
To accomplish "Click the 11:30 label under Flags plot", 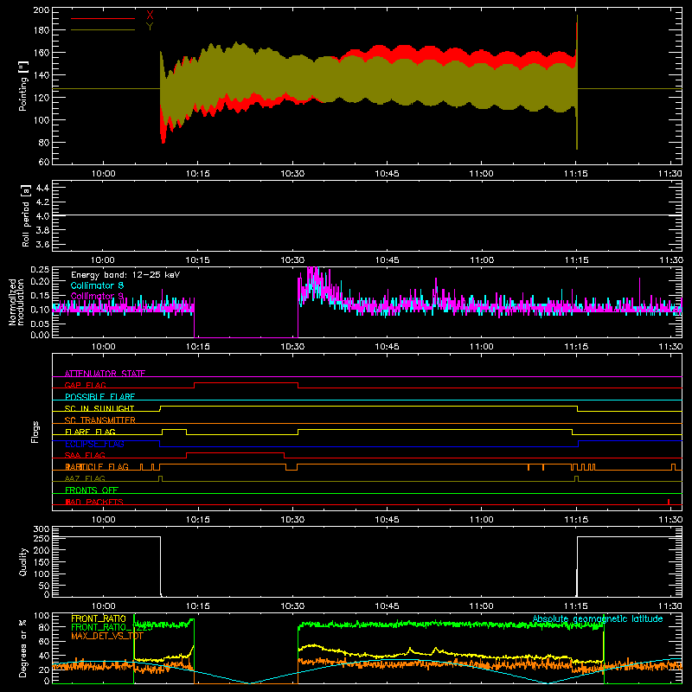I will tap(670, 520).
